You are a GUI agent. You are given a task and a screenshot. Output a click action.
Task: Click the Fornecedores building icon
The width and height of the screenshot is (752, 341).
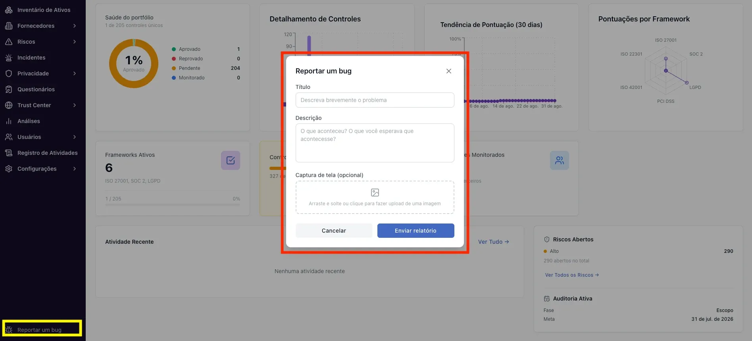[x=9, y=26]
